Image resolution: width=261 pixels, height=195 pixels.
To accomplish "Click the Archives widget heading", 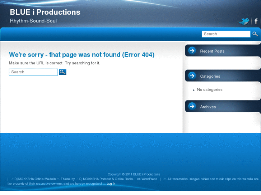I will click(208, 107).
